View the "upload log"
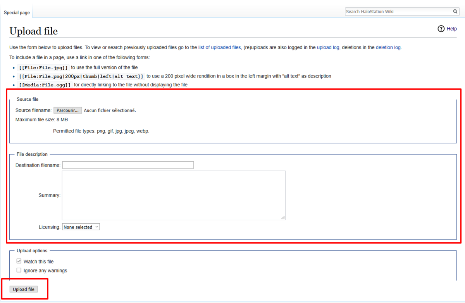This screenshot has height=303, width=465. tap(328, 47)
